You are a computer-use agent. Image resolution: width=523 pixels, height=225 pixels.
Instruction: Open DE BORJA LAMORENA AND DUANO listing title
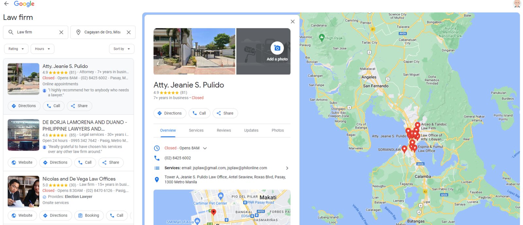85,125
